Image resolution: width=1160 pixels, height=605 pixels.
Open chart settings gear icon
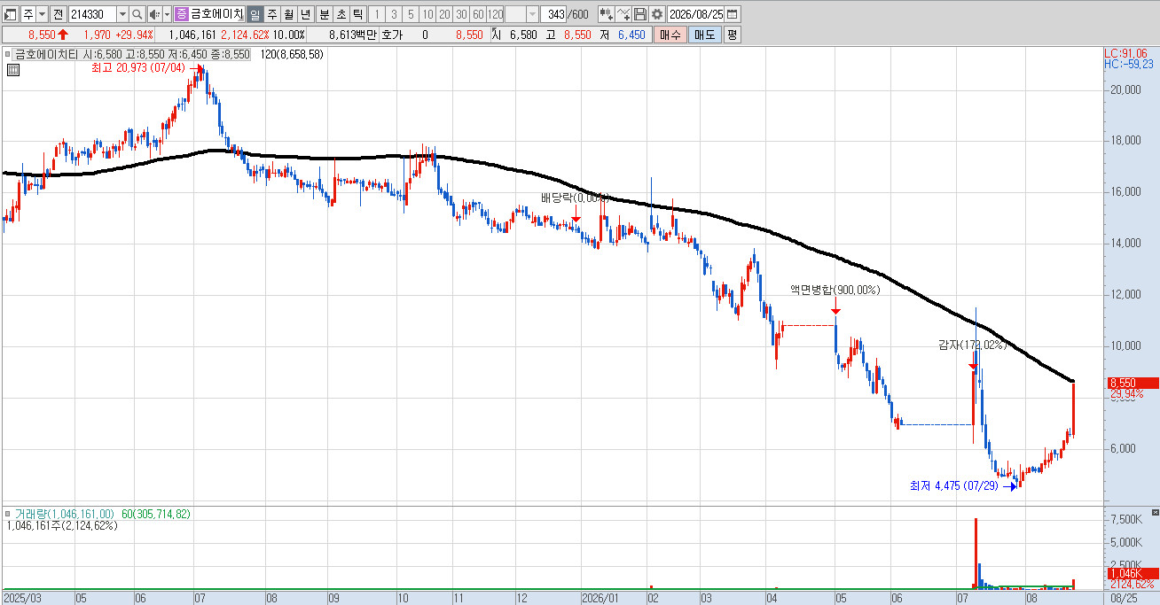coord(656,14)
